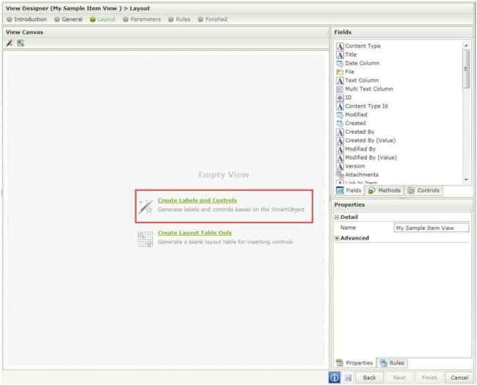Select the Version field
477x385 pixels.
tap(354, 166)
